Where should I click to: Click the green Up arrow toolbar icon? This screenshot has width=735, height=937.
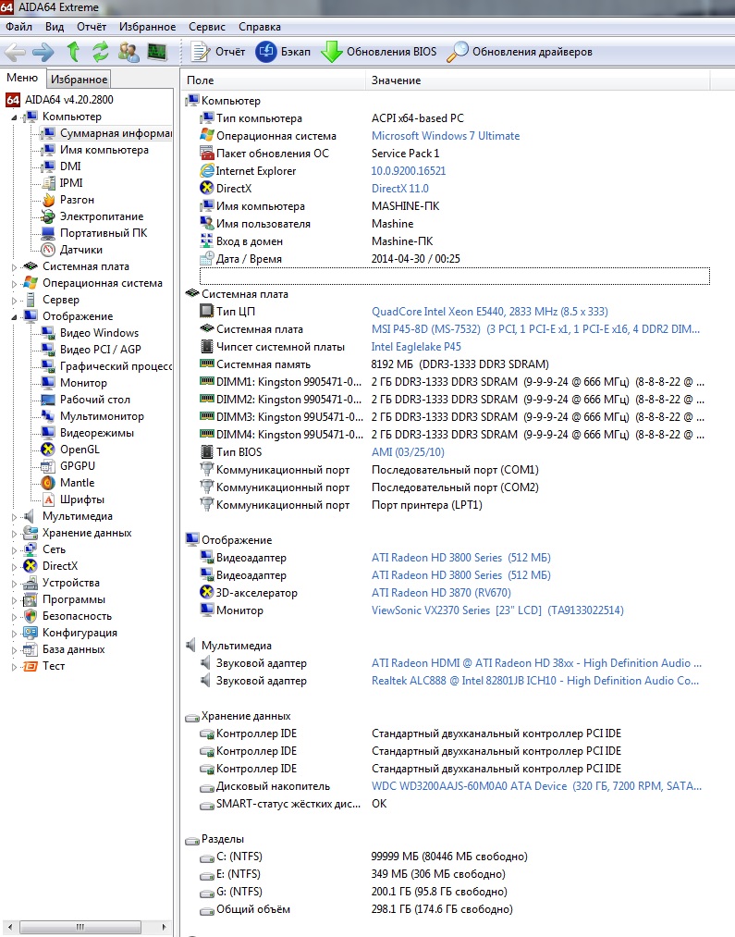pyautogui.click(x=73, y=52)
